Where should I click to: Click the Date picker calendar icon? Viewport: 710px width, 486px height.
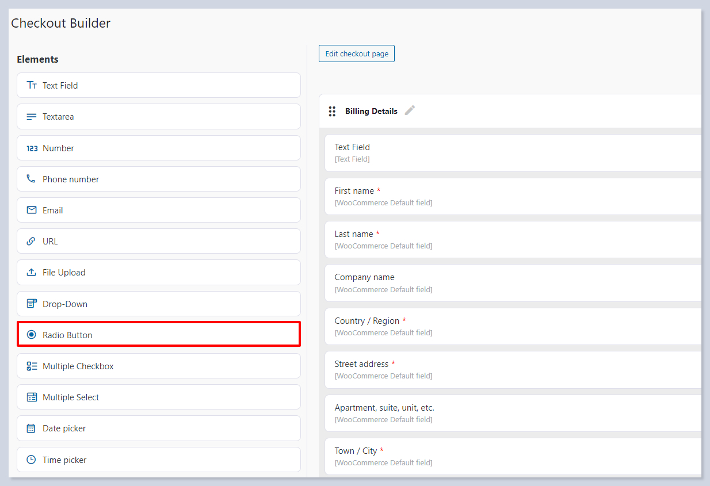click(31, 428)
